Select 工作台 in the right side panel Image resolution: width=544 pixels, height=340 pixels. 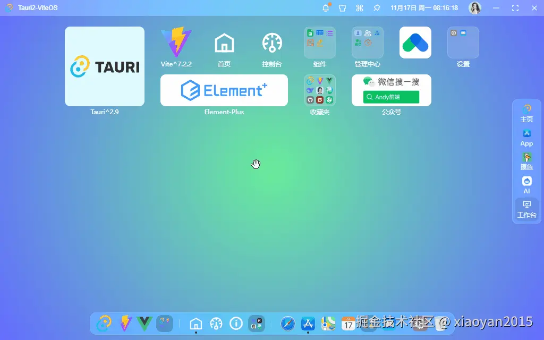526,209
